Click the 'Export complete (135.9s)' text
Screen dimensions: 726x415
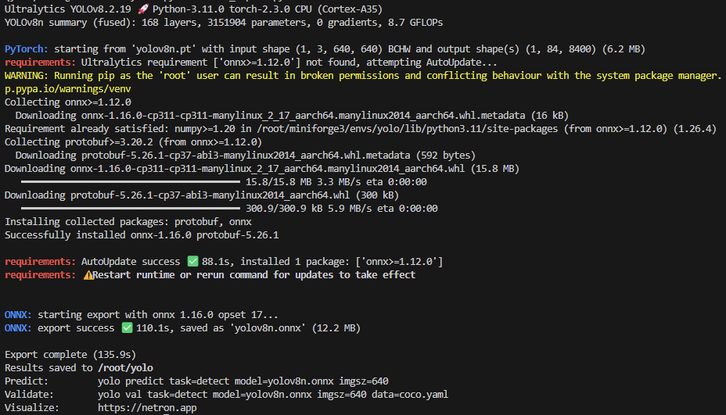click(x=70, y=354)
